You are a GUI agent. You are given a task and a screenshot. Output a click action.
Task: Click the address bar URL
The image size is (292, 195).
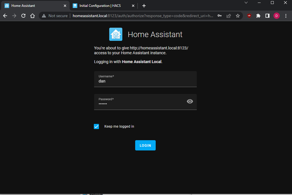click(143, 16)
